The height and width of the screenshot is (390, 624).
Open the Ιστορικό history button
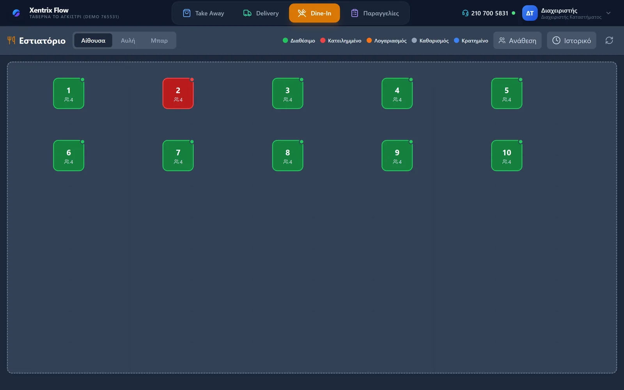click(x=571, y=41)
